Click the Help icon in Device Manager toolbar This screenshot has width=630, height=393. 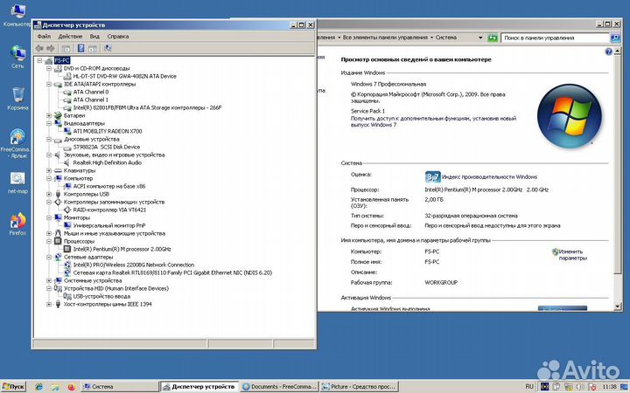pyautogui.click(x=80, y=48)
